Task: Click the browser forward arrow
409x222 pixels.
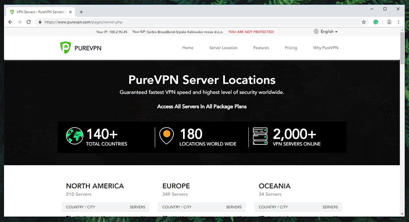Action: (x=20, y=22)
